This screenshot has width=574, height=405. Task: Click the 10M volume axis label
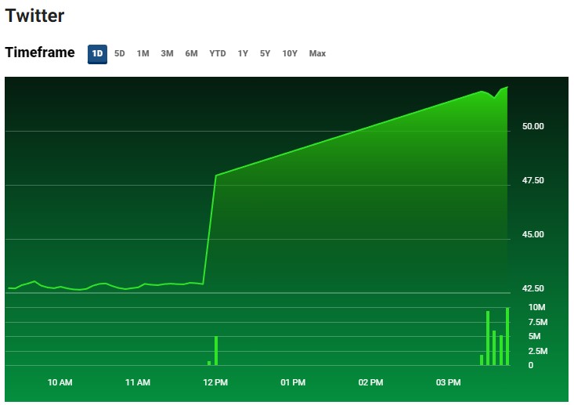pyautogui.click(x=536, y=307)
